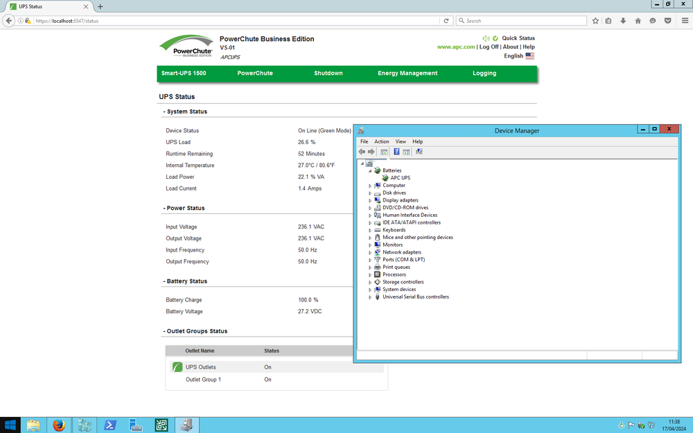Click the US flag language icon
Viewport: 693px width, 433px height.
530,56
